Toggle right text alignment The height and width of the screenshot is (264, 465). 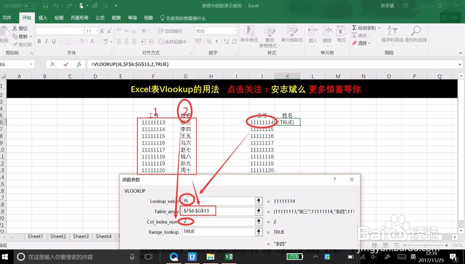[x=134, y=41]
